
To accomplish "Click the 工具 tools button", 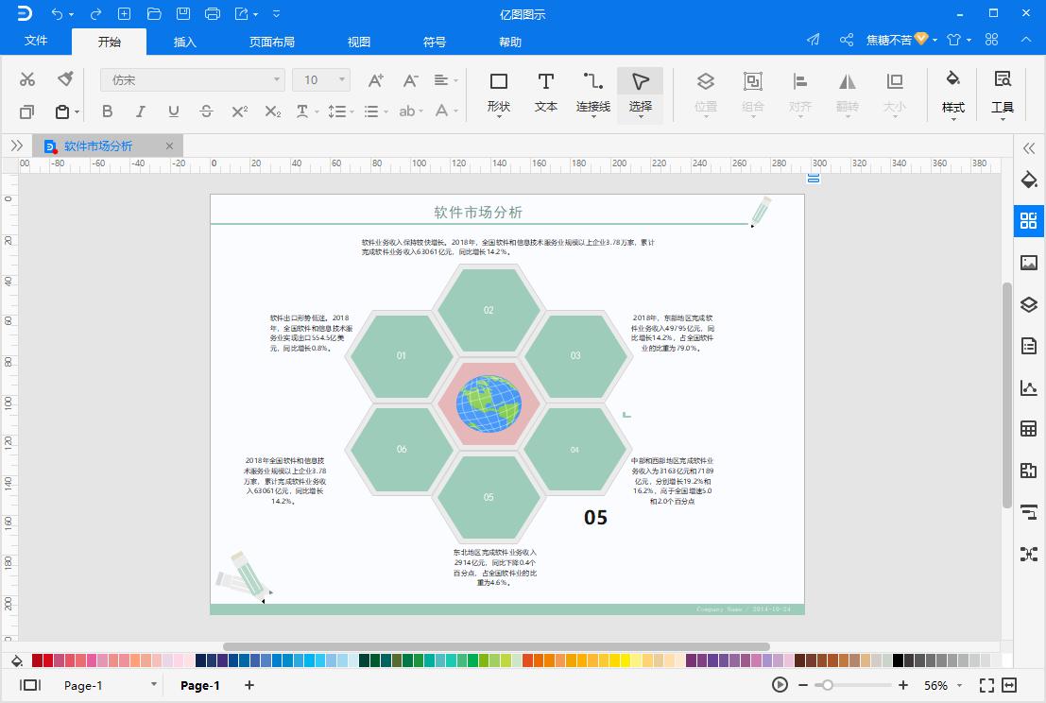I will coord(1002,92).
